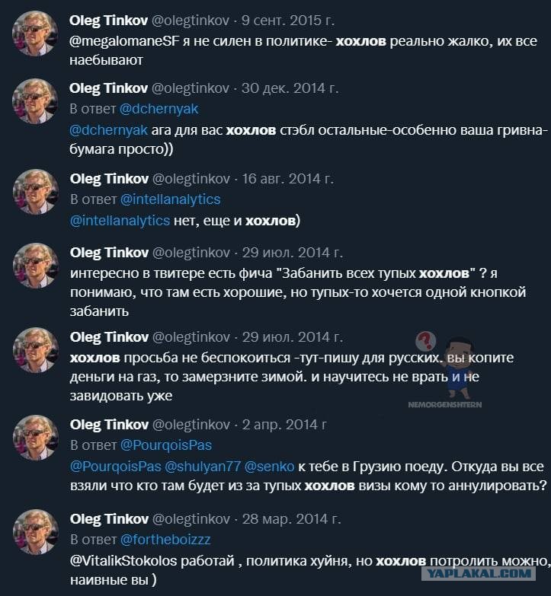This screenshot has height=596, width=551.
Task: Click @shulyan77 mention in tweet text
Action: coord(203,467)
